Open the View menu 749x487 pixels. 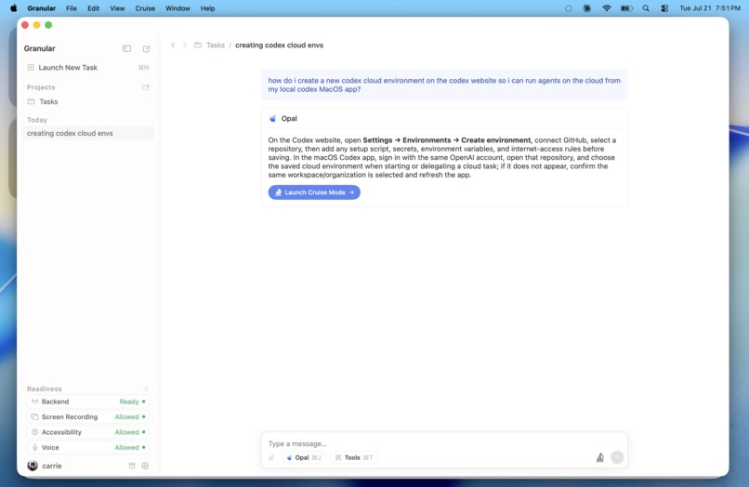117,8
